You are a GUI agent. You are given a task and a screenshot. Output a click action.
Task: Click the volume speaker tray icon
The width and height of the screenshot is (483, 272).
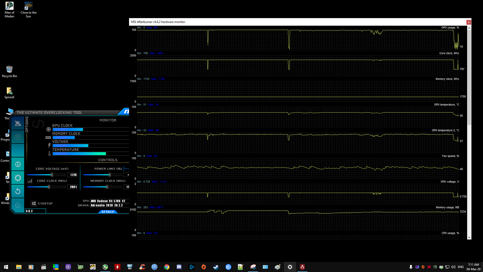pyautogui.click(x=453, y=267)
